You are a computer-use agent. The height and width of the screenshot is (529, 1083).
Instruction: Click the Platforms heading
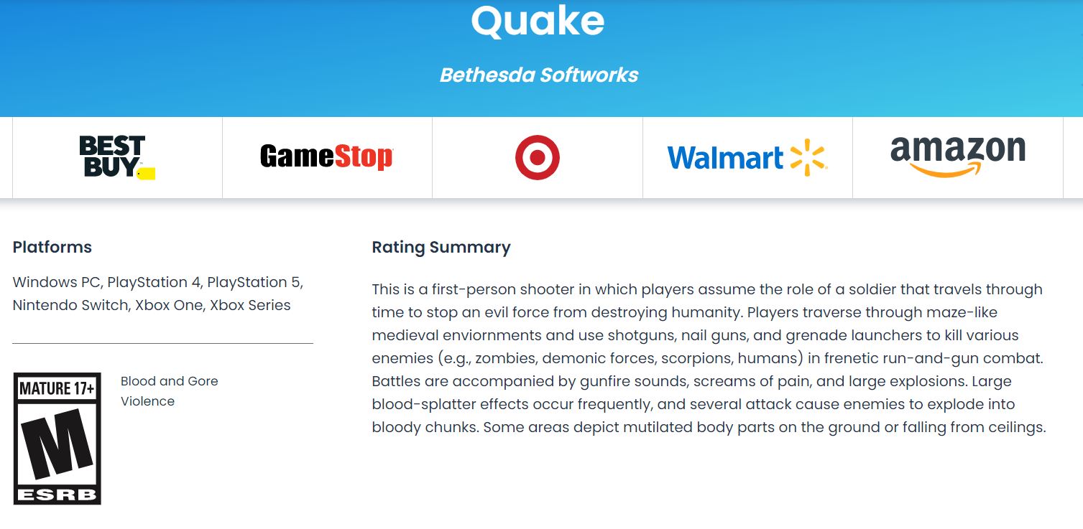52,247
